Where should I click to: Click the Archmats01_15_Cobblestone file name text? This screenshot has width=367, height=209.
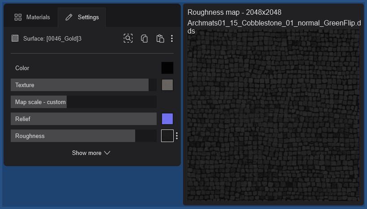(274, 27)
